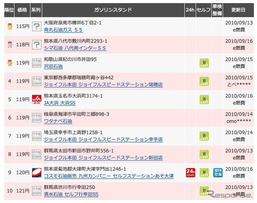Viewport: 257px width, 203px height.
Task: Open the シマ石油 八代南インターＳＳ link
Action: coord(75,48)
